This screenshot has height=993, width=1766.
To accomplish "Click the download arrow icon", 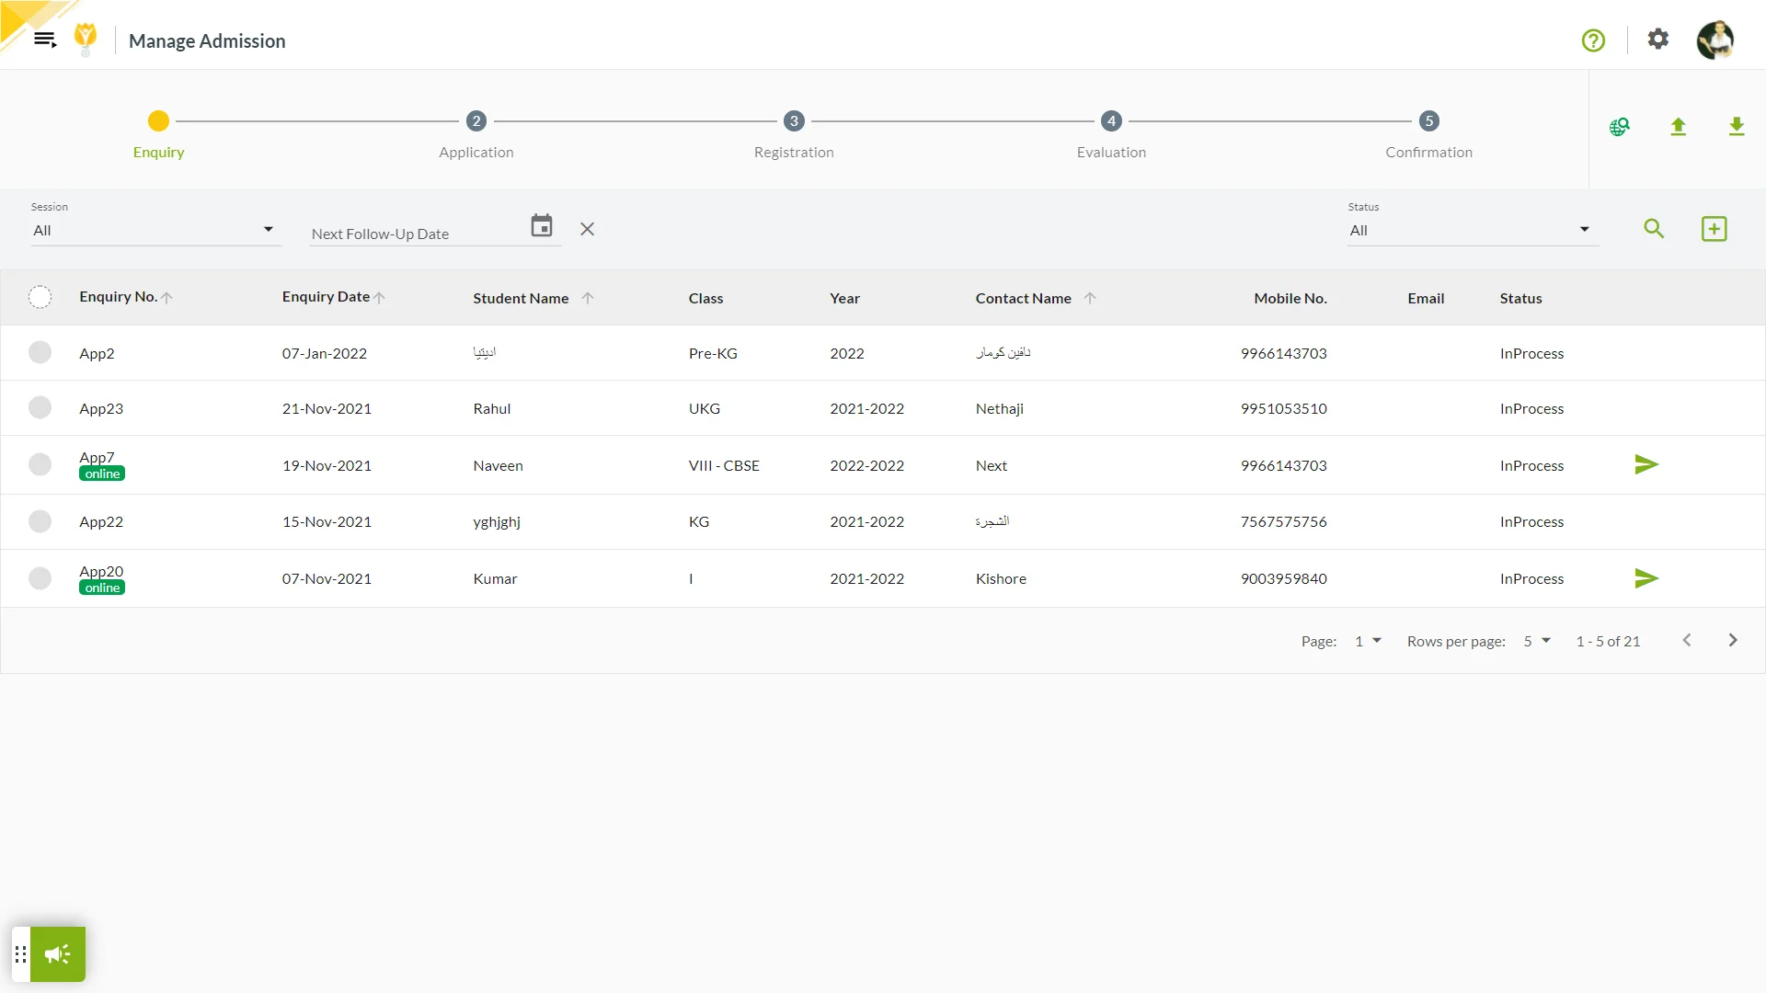I will (1737, 127).
